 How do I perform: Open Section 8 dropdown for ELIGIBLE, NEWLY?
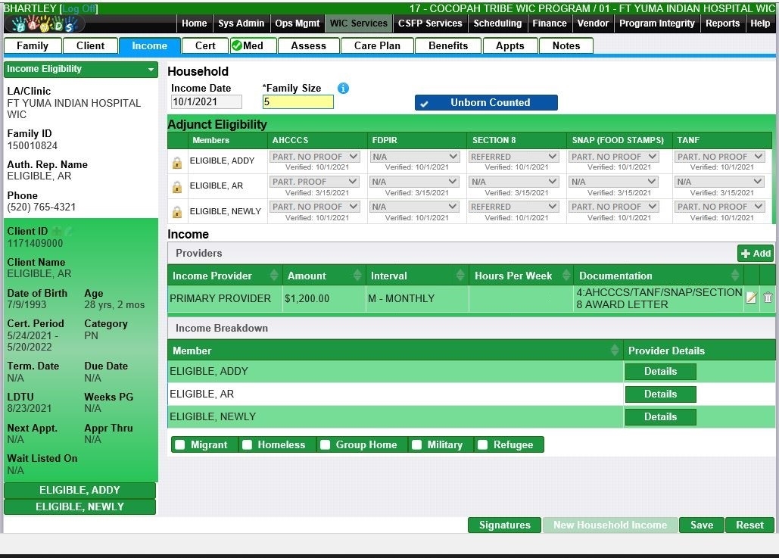point(514,207)
